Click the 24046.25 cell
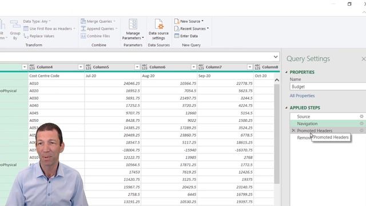 (x=113, y=84)
